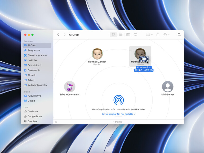Image resolution: width=204 pixels, height=153 pixels.
Task: Click the '4 Objekte' status text
Action: 118,122
